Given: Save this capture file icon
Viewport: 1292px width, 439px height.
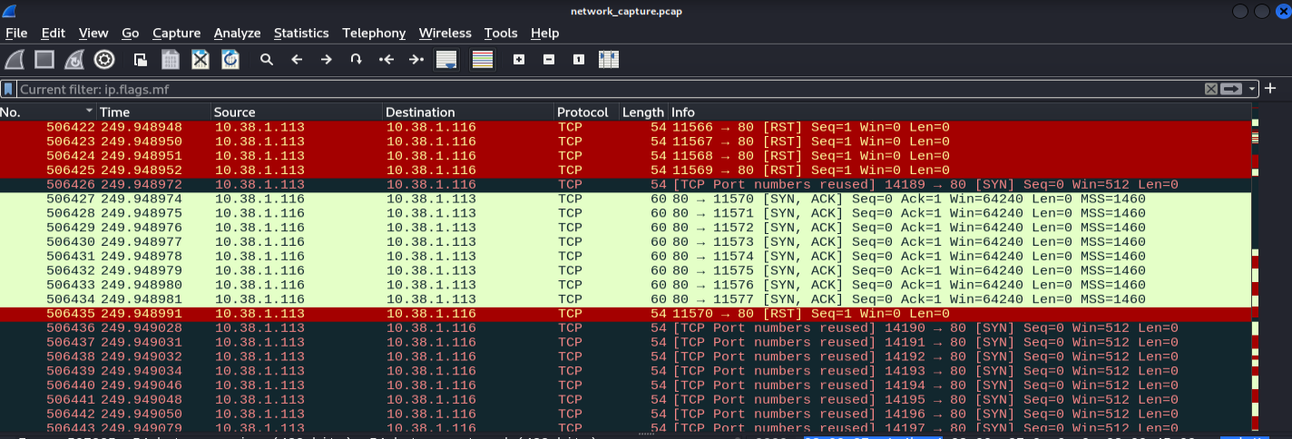Looking at the screenshot, I should tap(171, 60).
